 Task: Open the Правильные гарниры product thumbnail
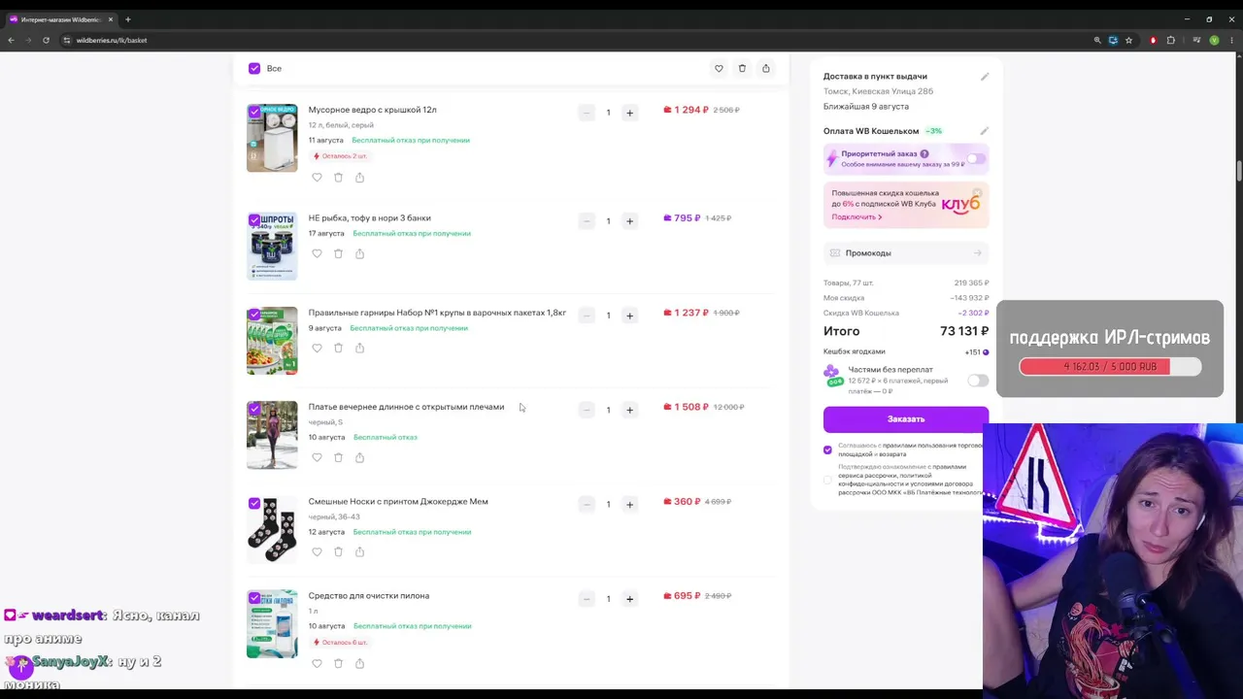tap(272, 341)
